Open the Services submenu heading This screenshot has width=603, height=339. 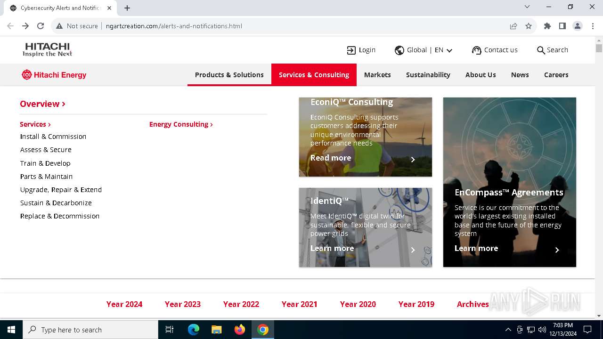pos(35,124)
